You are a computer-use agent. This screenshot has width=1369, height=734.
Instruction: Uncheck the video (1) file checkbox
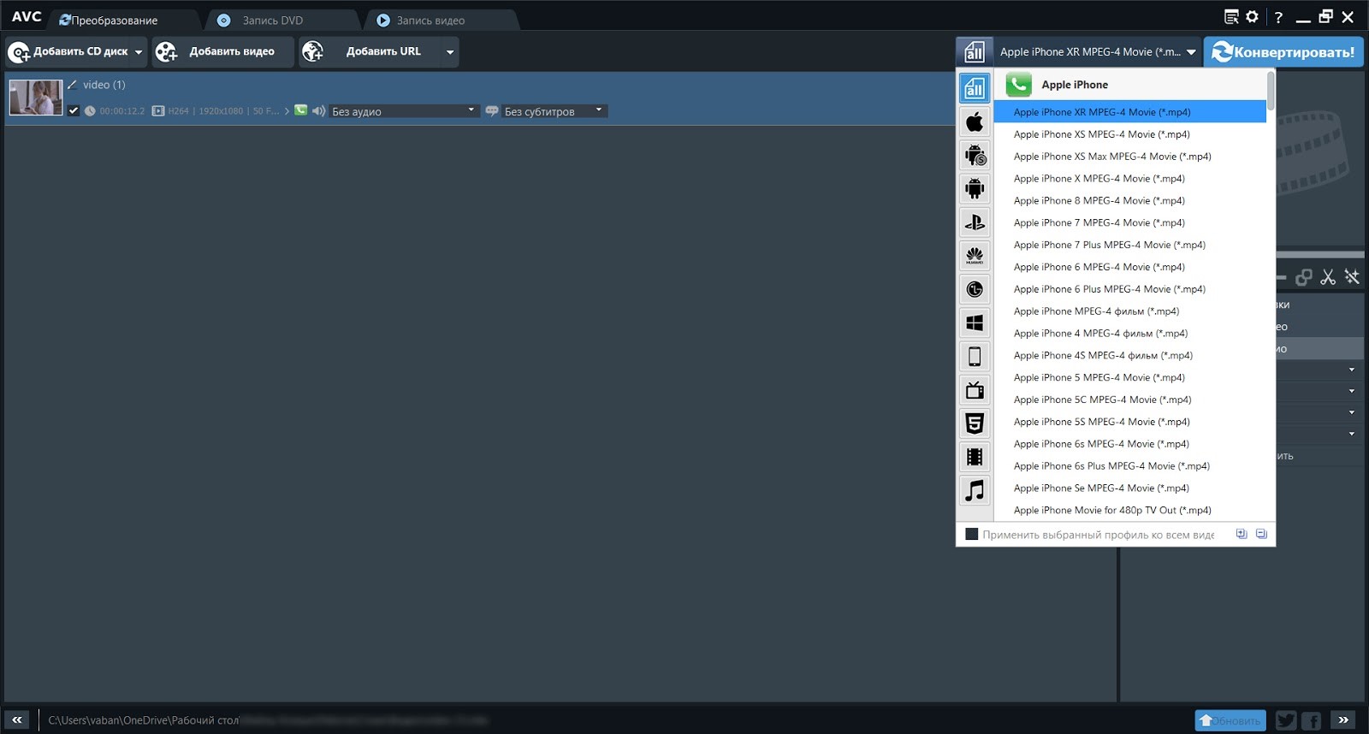[74, 110]
